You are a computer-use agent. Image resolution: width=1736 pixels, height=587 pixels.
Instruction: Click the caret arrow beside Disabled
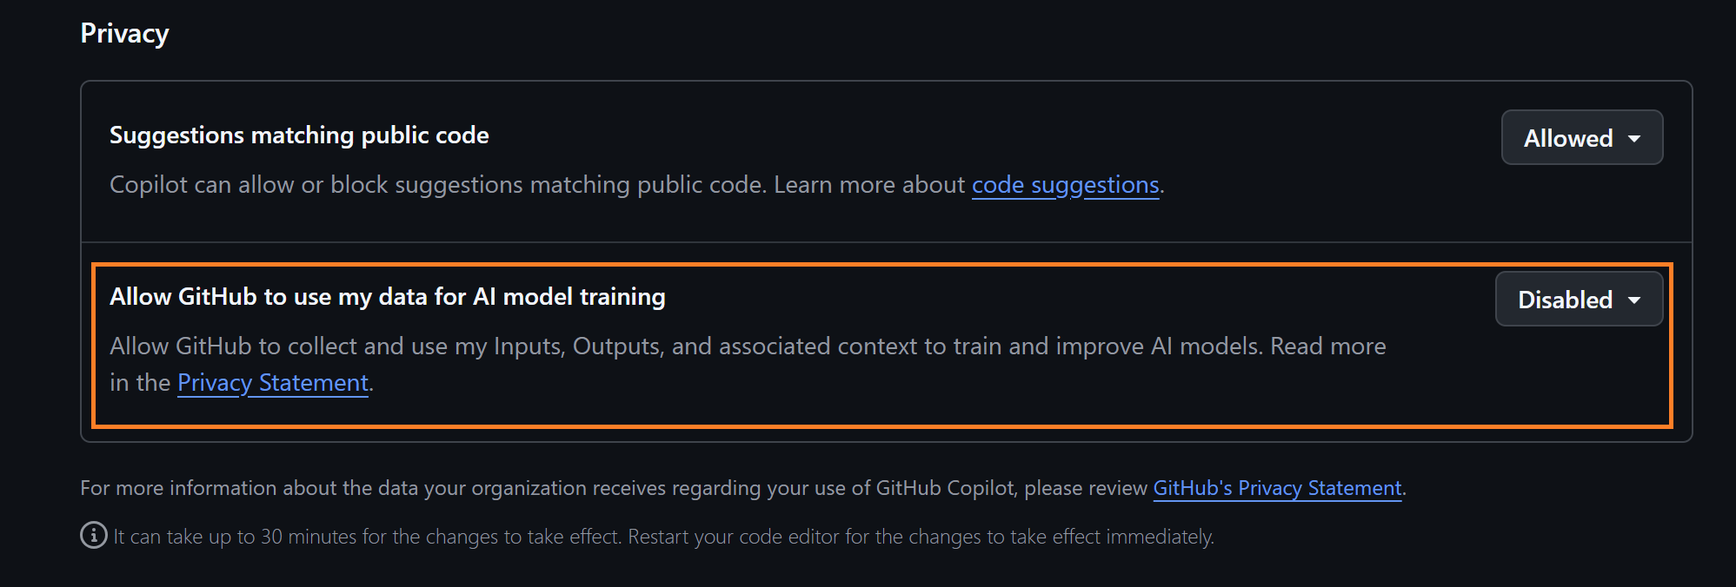(x=1634, y=300)
